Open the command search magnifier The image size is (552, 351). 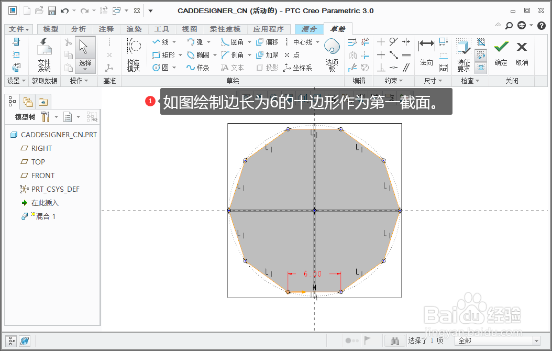click(509, 25)
